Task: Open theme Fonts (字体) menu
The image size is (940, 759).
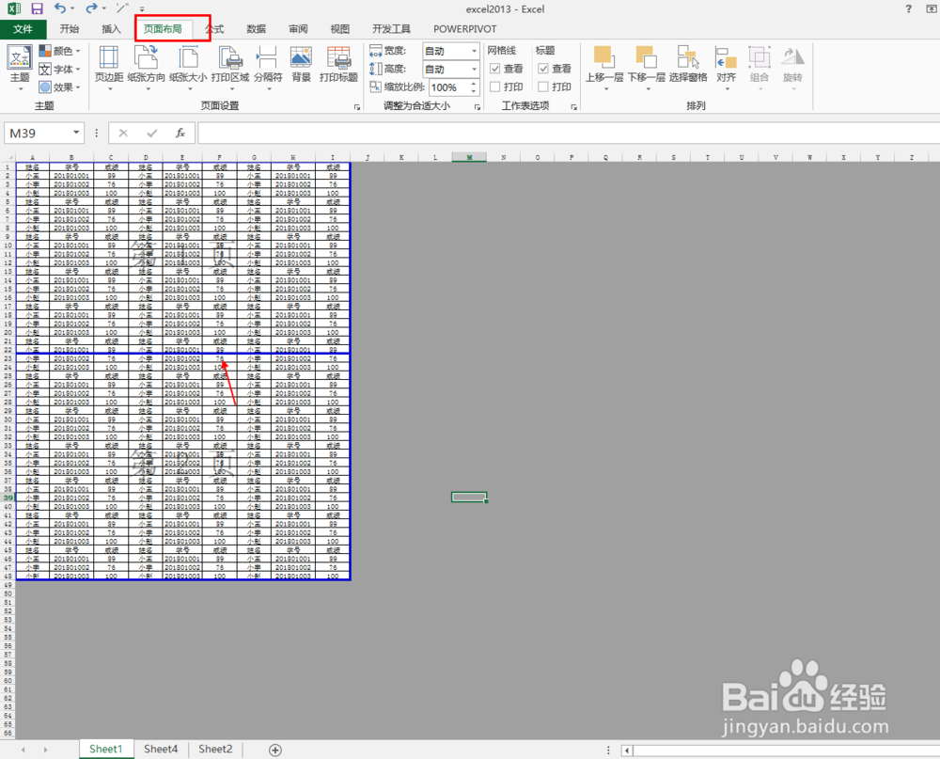Action: 59,69
